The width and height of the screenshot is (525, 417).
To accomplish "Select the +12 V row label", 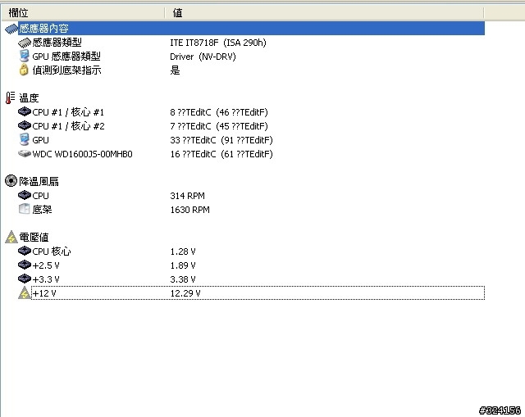I will coord(44,293).
